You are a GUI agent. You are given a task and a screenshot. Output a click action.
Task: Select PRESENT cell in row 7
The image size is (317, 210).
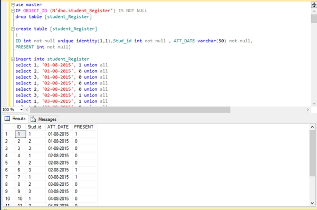(x=85, y=177)
